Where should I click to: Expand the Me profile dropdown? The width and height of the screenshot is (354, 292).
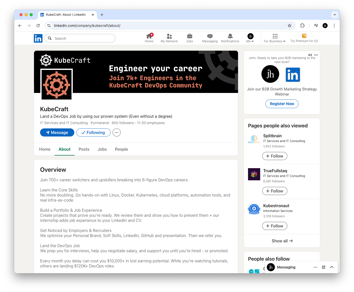pyautogui.click(x=250, y=38)
